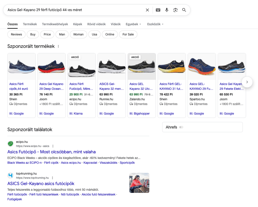The image size is (258, 207).
Task: Open ASICS Gel-Kayano asics futócipők headline
Action: [41, 184]
